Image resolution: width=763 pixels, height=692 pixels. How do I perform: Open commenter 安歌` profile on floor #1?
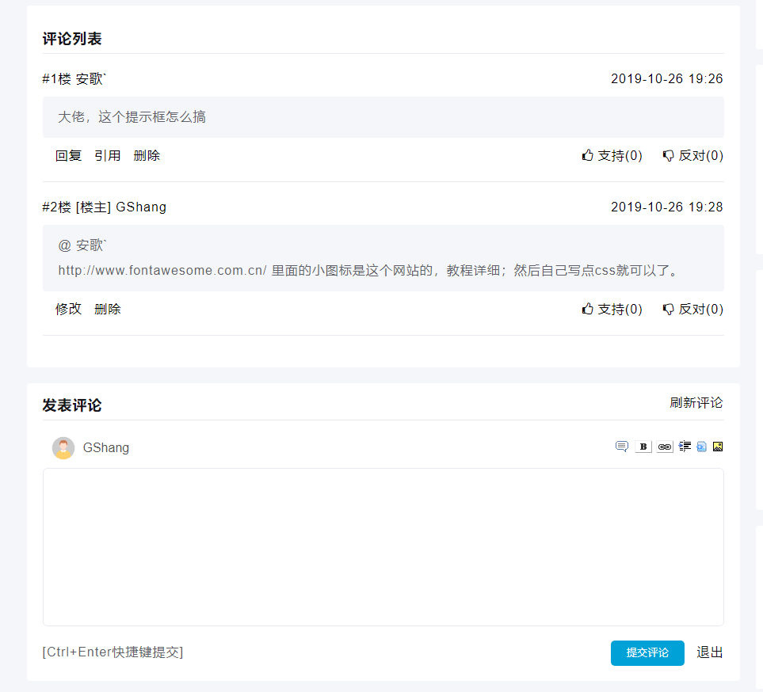90,78
